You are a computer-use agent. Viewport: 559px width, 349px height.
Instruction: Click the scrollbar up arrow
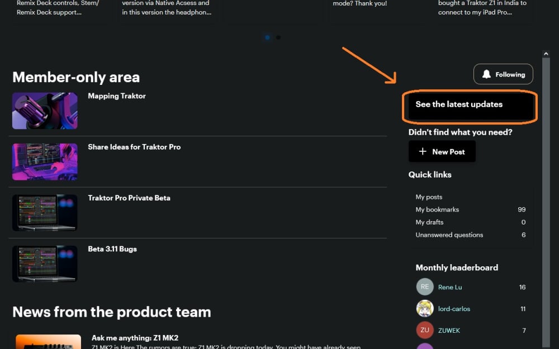pyautogui.click(x=546, y=54)
